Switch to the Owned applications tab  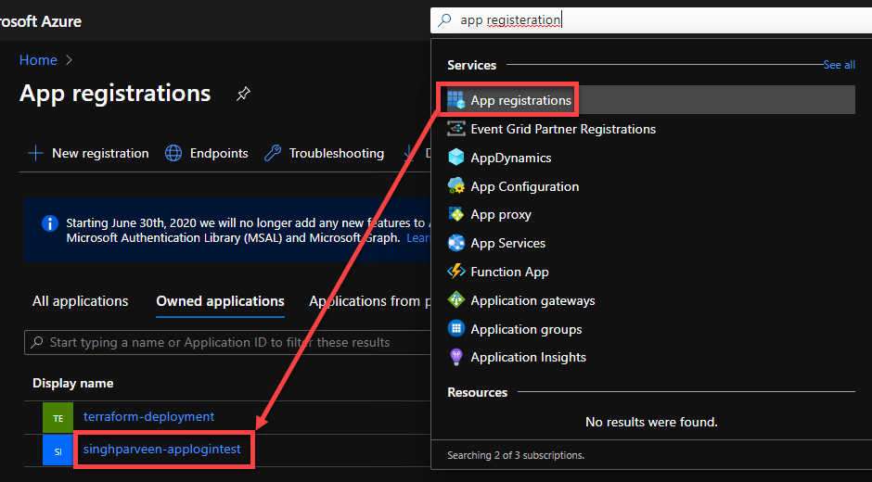click(x=220, y=301)
